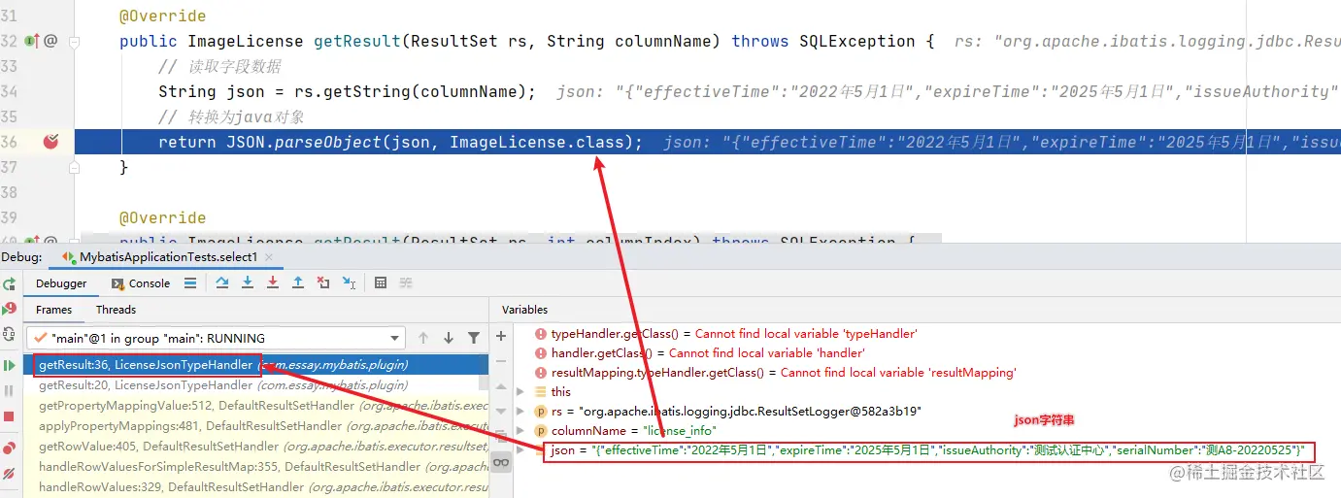Image resolution: width=1341 pixels, height=498 pixels.
Task: Click the Step Over icon
Action: click(222, 282)
